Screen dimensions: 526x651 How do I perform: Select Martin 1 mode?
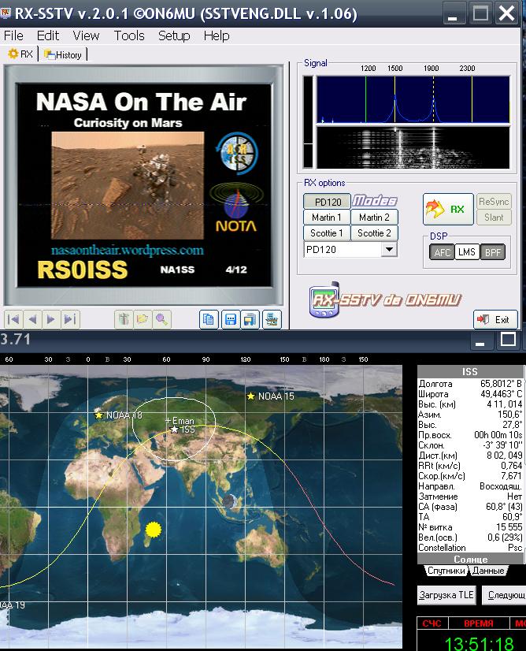[327, 218]
